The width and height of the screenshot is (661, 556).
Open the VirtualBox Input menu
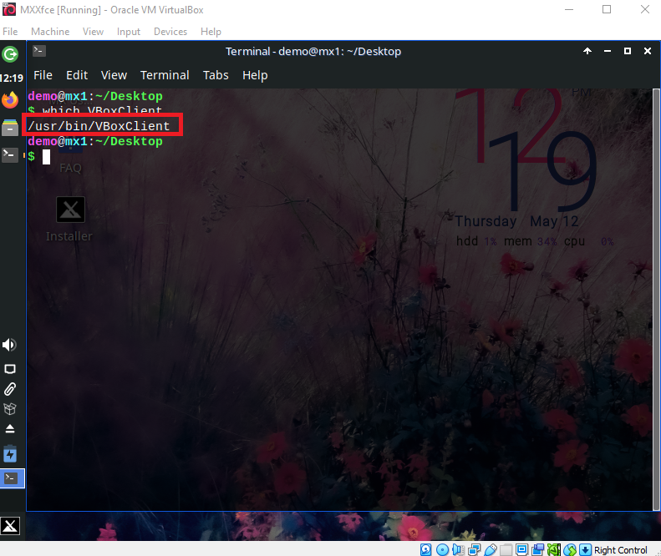(x=129, y=32)
